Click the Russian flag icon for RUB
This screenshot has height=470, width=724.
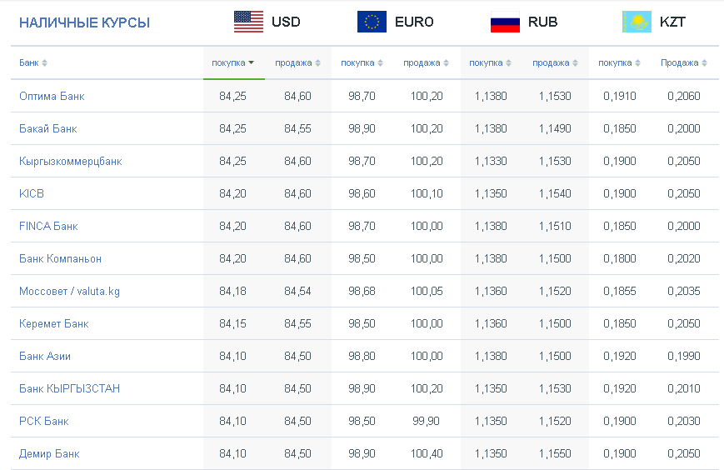[x=505, y=22]
